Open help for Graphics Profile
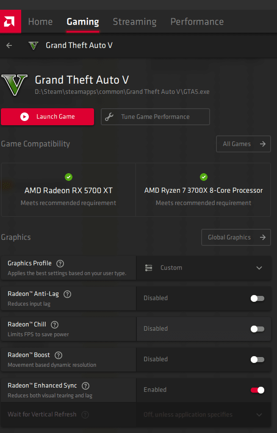The image size is (277, 433). click(60, 263)
